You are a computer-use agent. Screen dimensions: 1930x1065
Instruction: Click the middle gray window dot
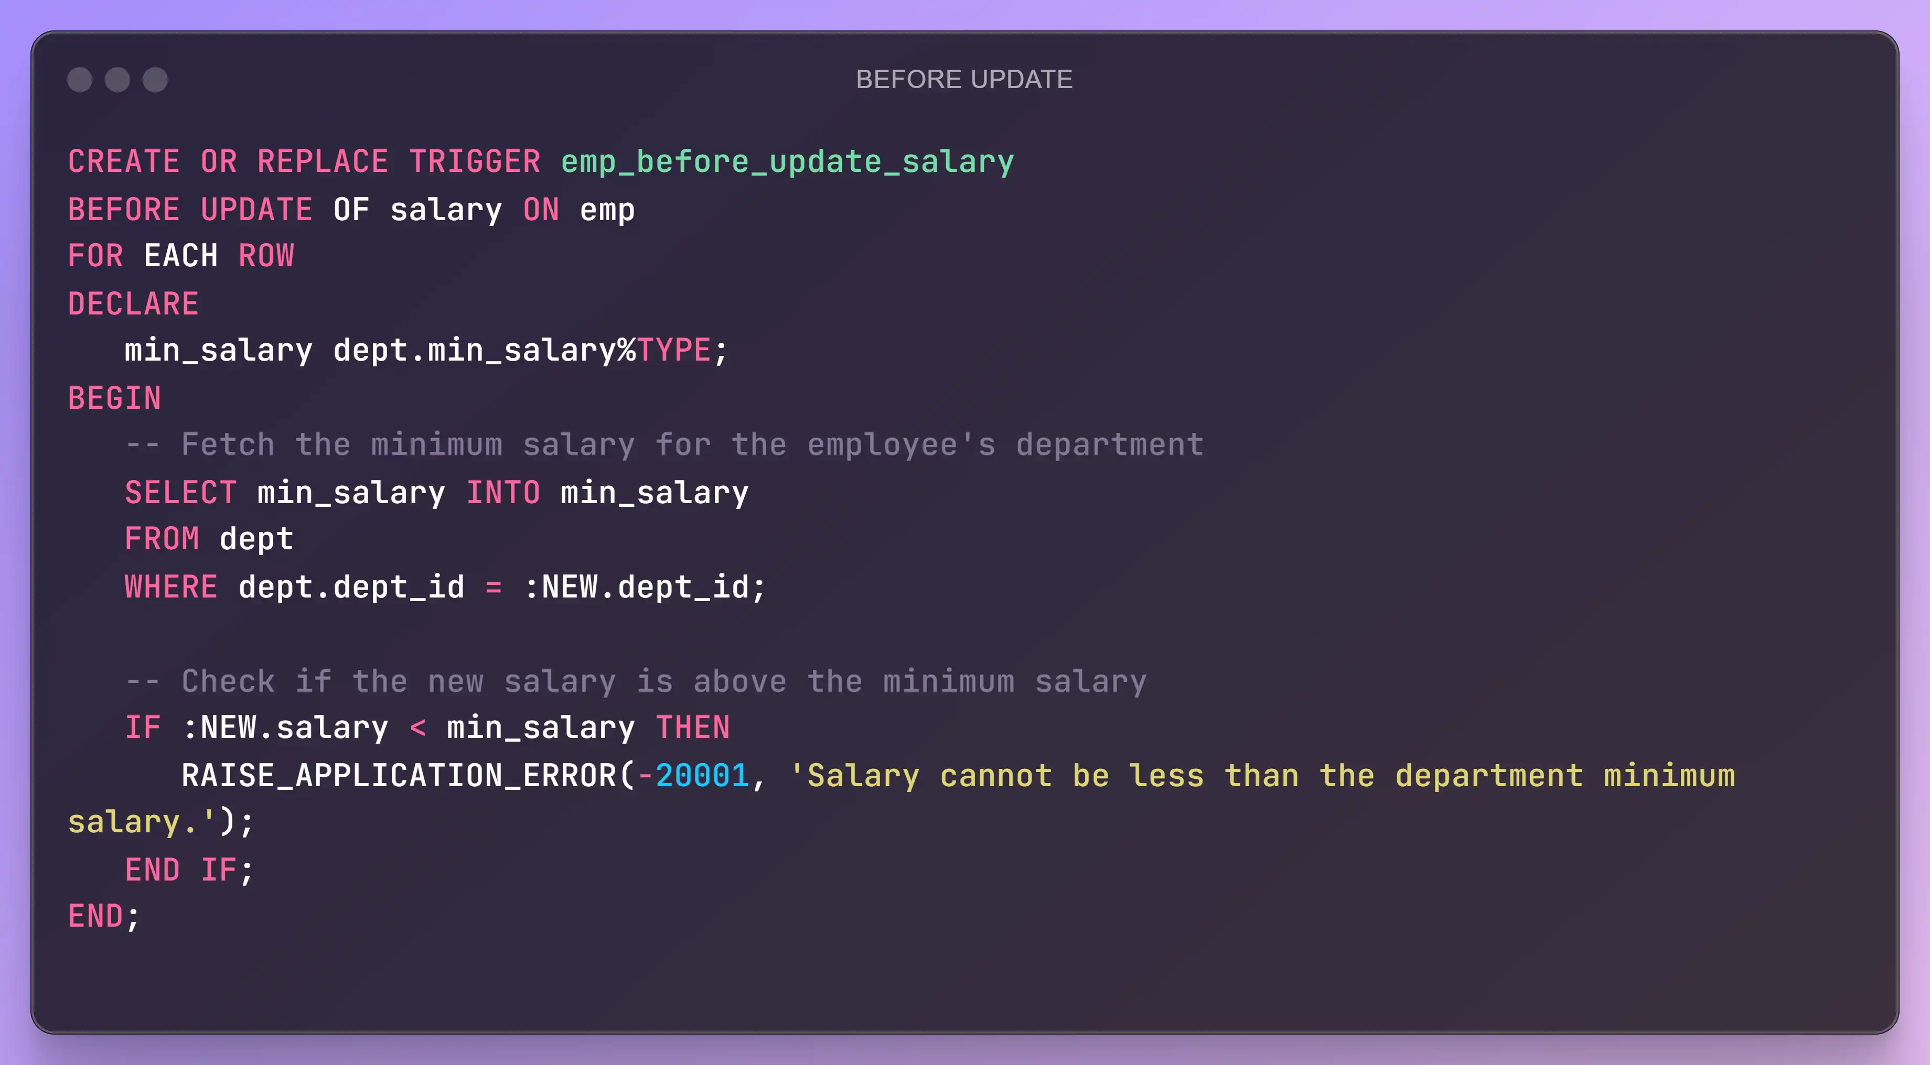coord(117,79)
